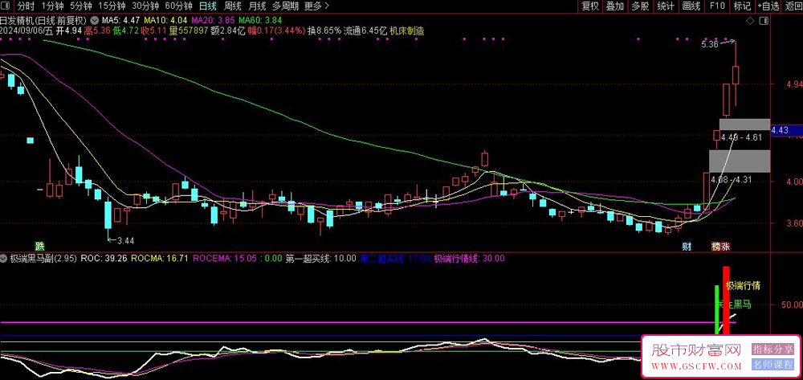Viewport: 803px width, 380px height.
Task: Switch to the 周线 weekly chart
Action: 233,6
